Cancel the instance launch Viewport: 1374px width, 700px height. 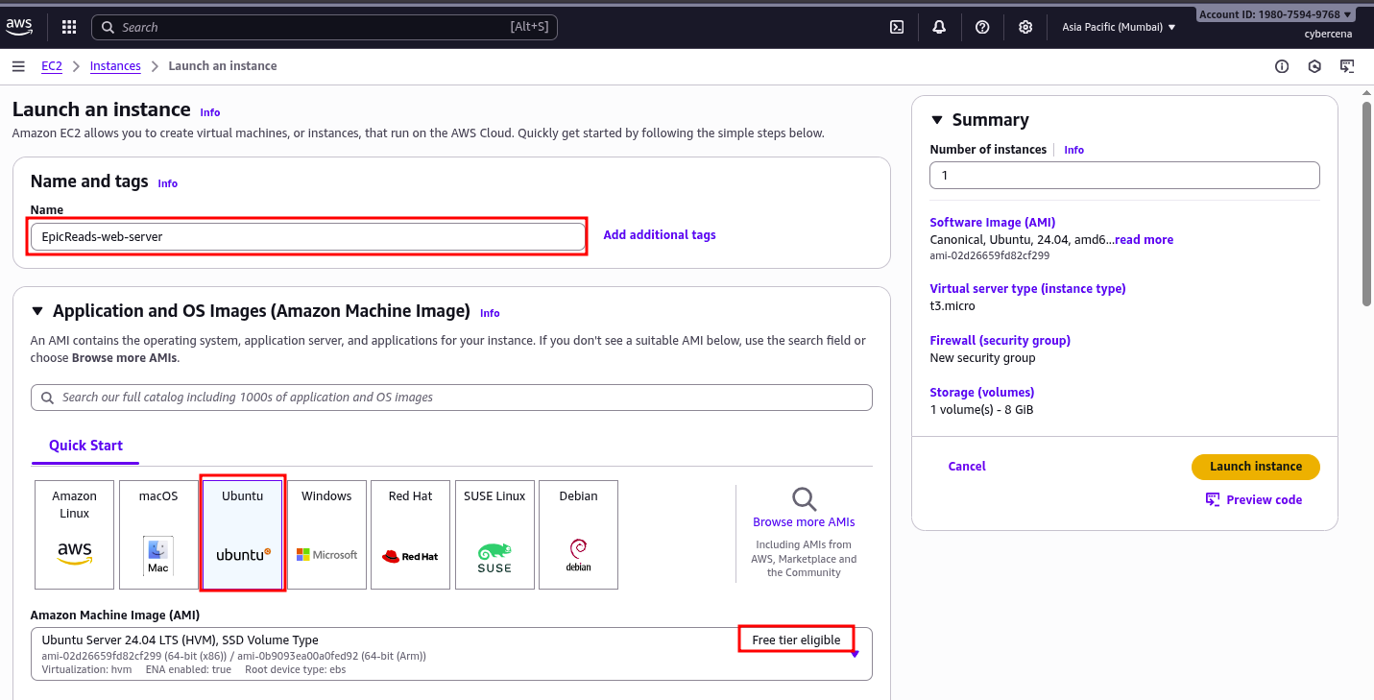(x=967, y=467)
